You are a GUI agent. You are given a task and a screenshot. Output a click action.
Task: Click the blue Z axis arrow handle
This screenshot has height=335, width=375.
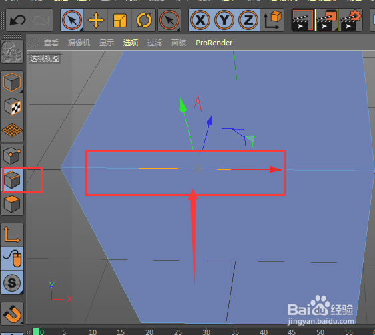click(210, 121)
